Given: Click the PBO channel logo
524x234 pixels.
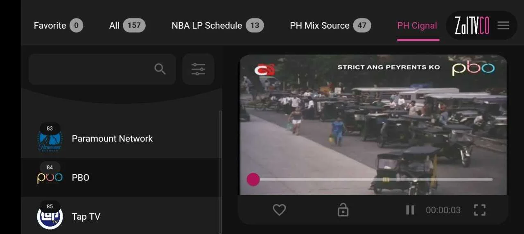Looking at the screenshot, I should (50, 178).
